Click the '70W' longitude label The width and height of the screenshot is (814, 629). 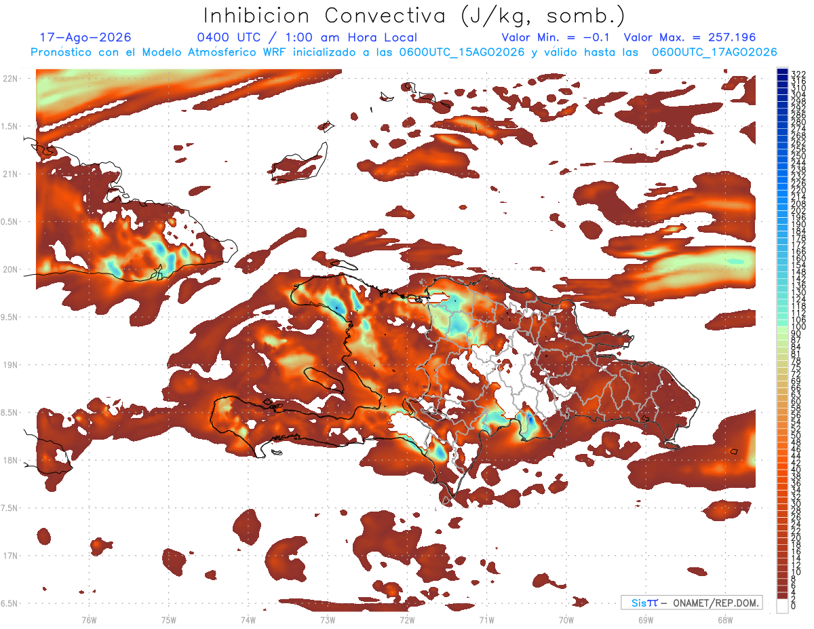point(566,620)
